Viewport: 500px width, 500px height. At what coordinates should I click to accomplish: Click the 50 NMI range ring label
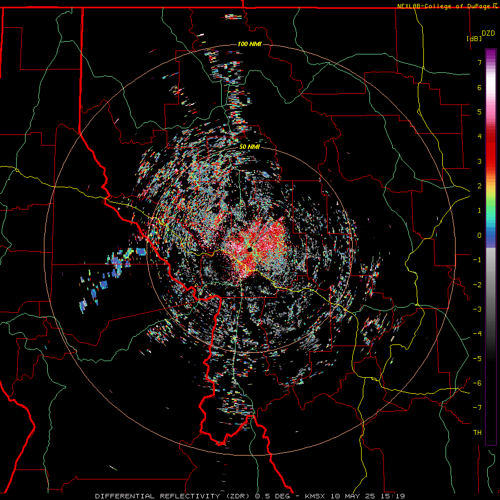point(249,147)
